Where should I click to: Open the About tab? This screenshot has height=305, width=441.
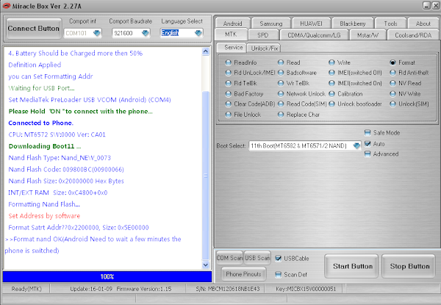423,24
